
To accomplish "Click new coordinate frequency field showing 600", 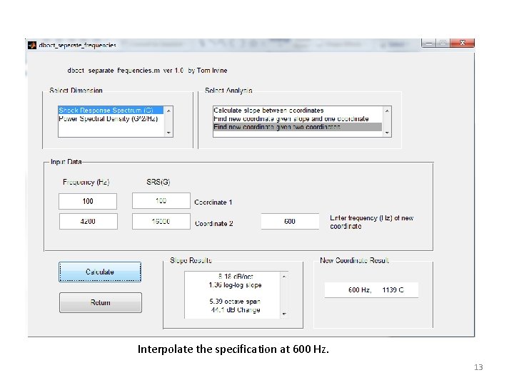I will [x=290, y=221].
